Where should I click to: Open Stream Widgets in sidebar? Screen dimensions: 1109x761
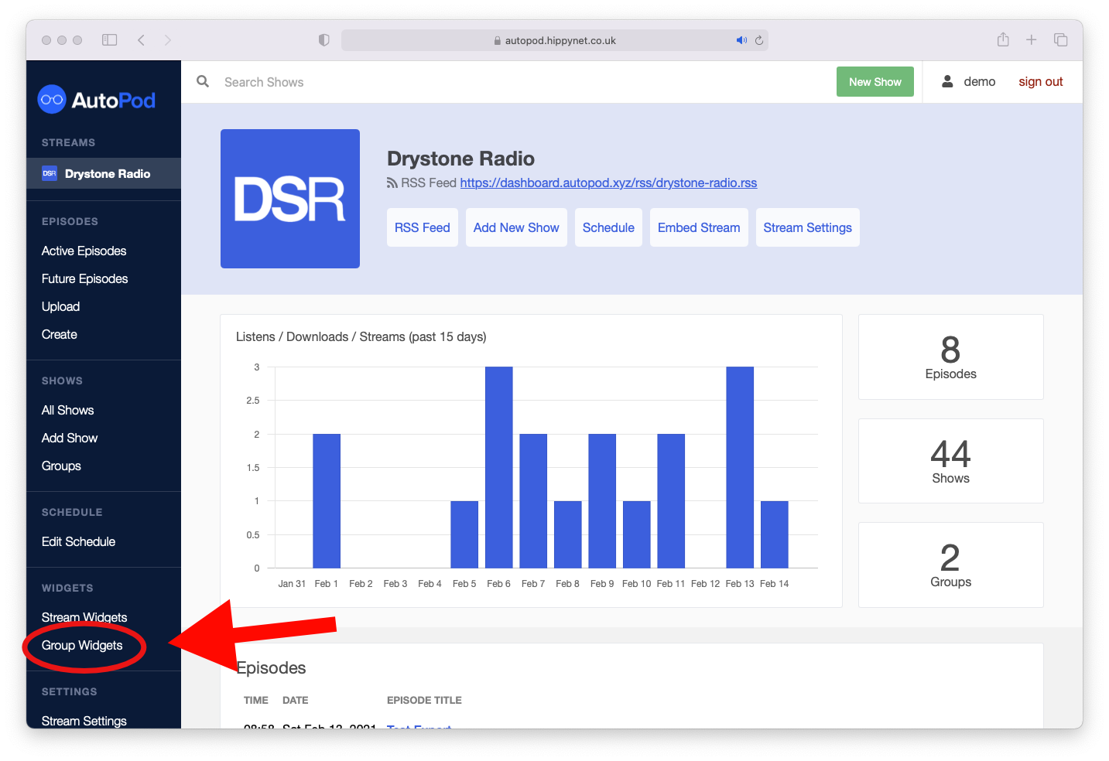tap(84, 617)
